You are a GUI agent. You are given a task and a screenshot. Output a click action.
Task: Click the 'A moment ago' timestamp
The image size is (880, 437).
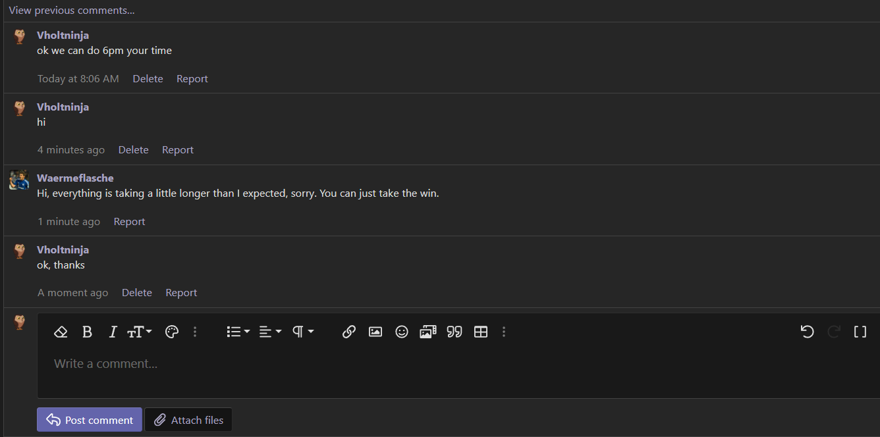(73, 293)
